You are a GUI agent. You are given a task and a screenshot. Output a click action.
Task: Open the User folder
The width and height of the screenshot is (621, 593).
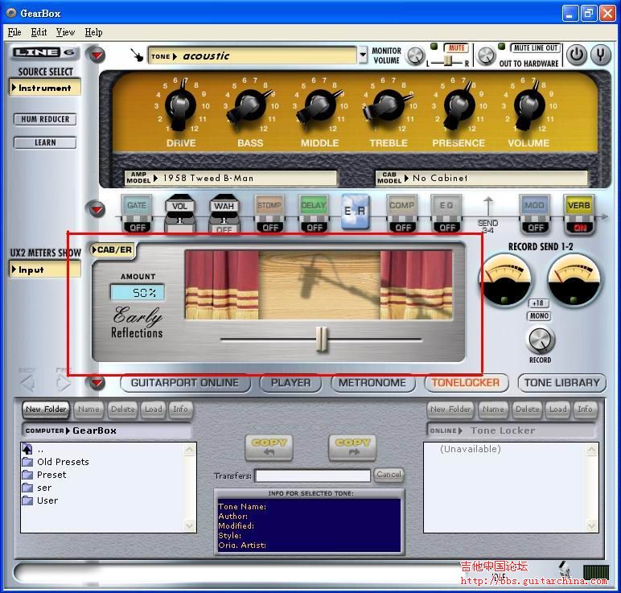40,500
